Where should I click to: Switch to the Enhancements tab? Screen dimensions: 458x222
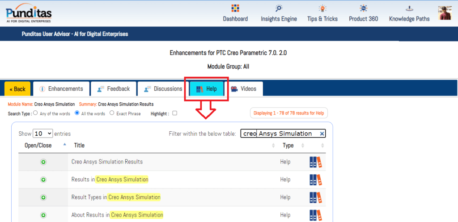61,89
